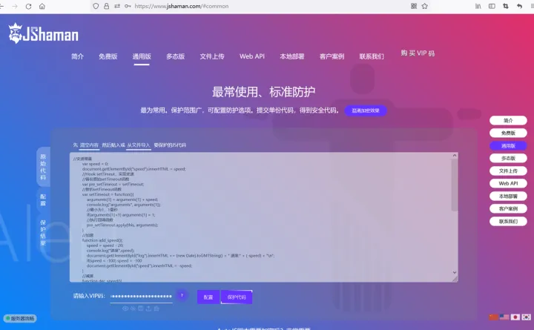Open 本地部署 in top nav
The height and width of the screenshot is (330, 534).
point(292,56)
